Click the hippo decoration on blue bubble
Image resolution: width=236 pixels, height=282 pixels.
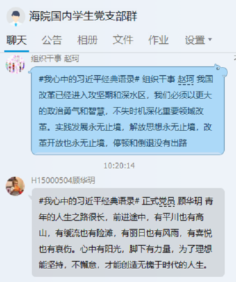(221, 70)
